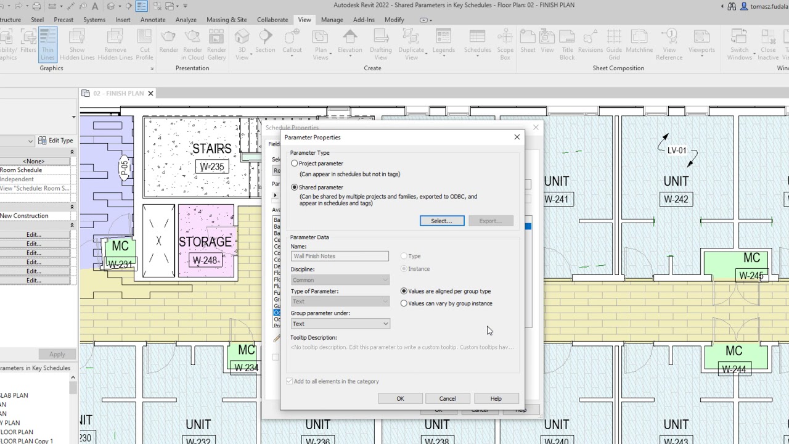789x444 pixels.
Task: Click the View Reference tool
Action: pos(669,45)
